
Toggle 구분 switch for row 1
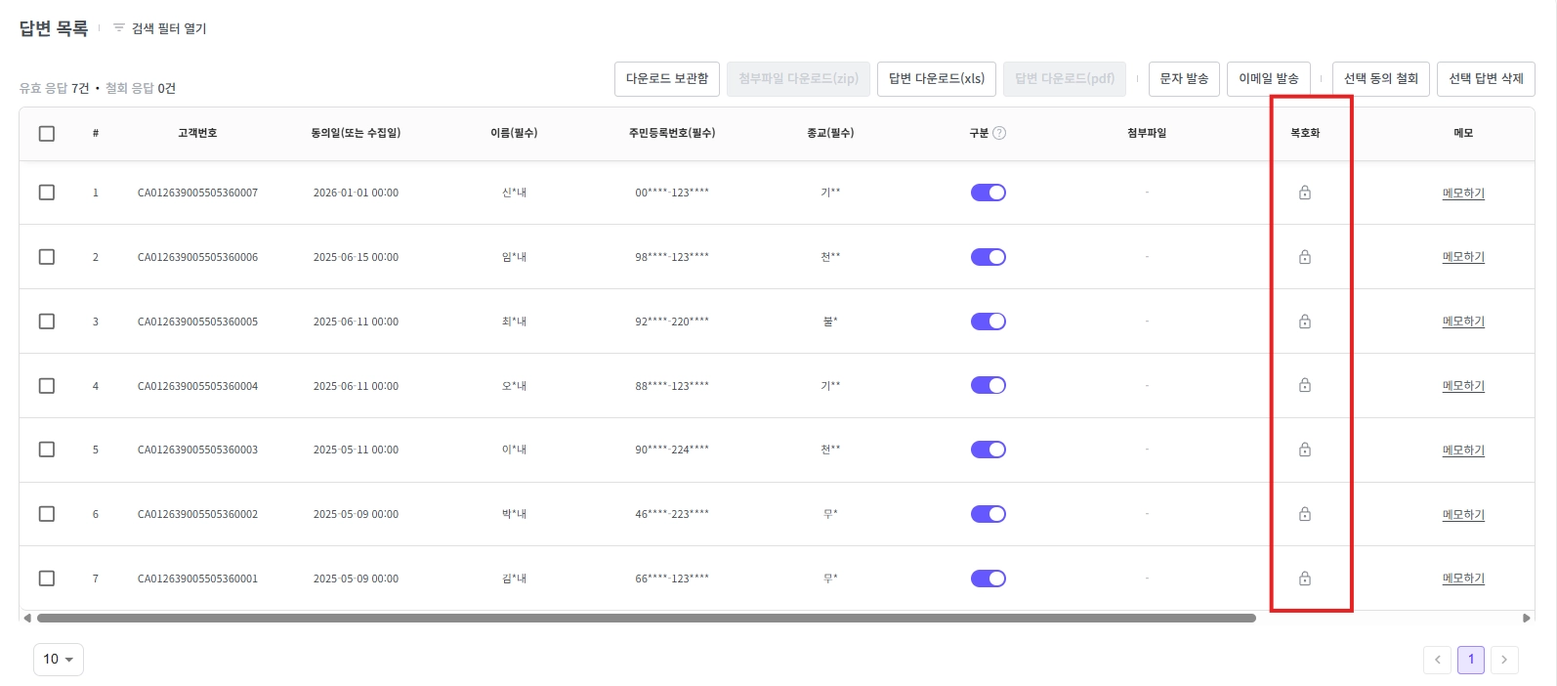(x=989, y=193)
